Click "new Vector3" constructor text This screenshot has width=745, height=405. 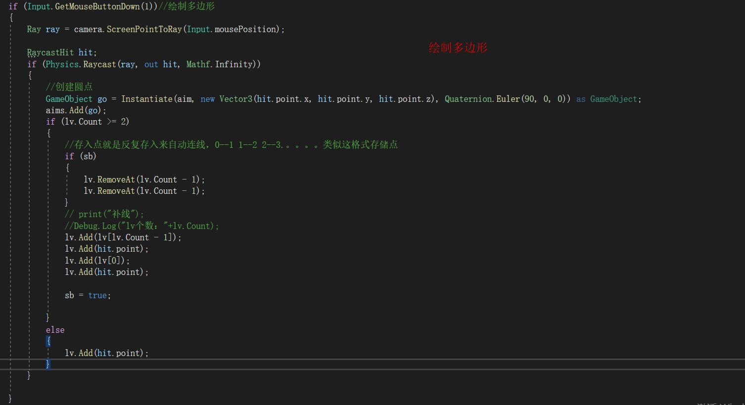tap(226, 99)
